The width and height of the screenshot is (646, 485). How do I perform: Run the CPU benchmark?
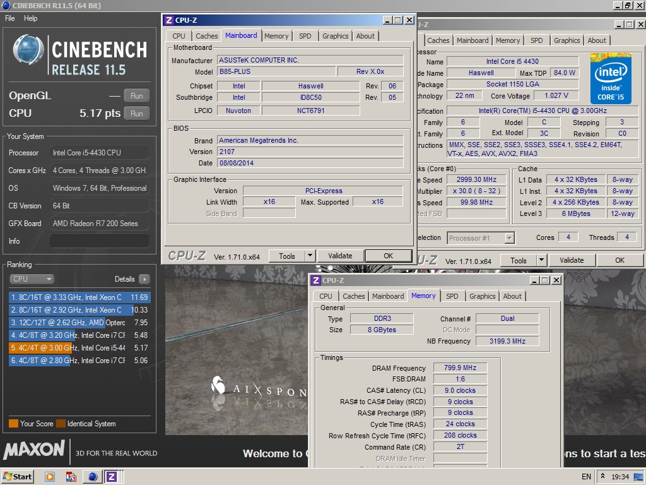[137, 114]
